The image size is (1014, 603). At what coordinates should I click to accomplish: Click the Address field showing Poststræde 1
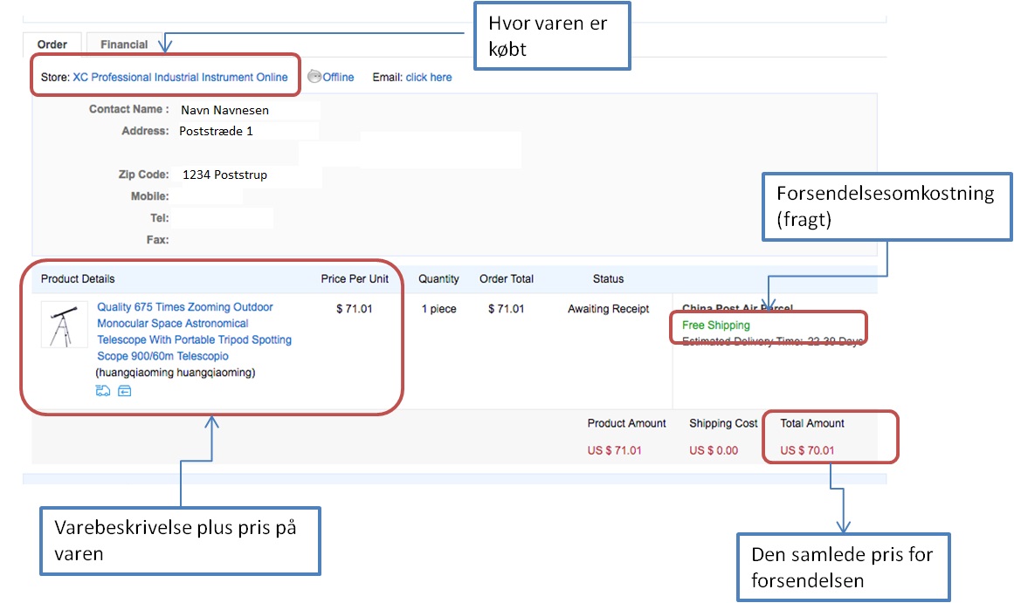pyautogui.click(x=217, y=131)
